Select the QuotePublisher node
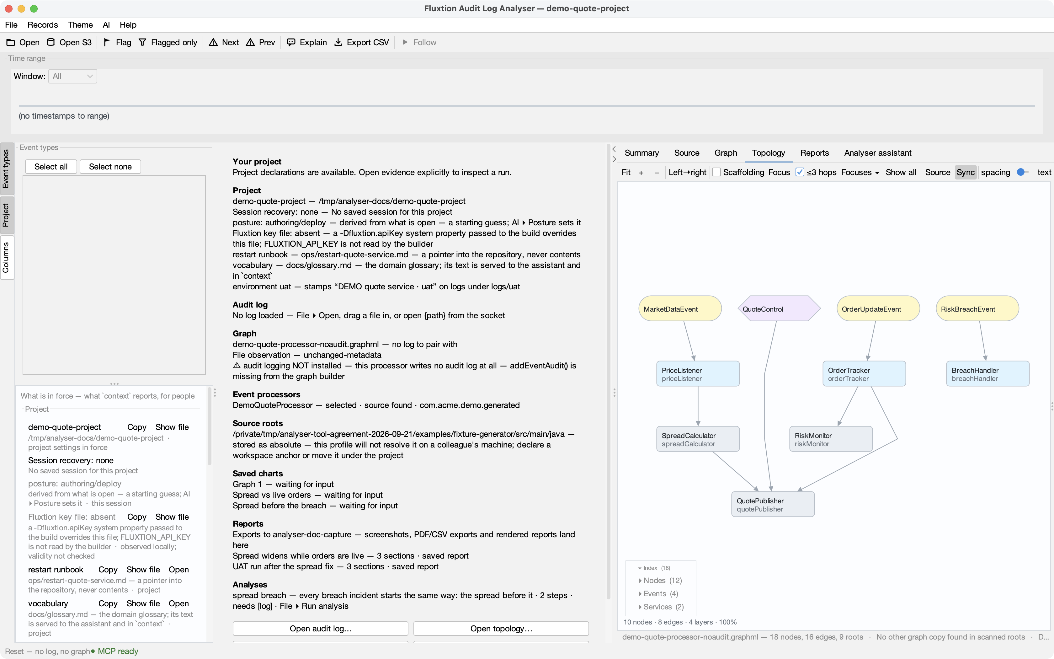 pos(773,505)
